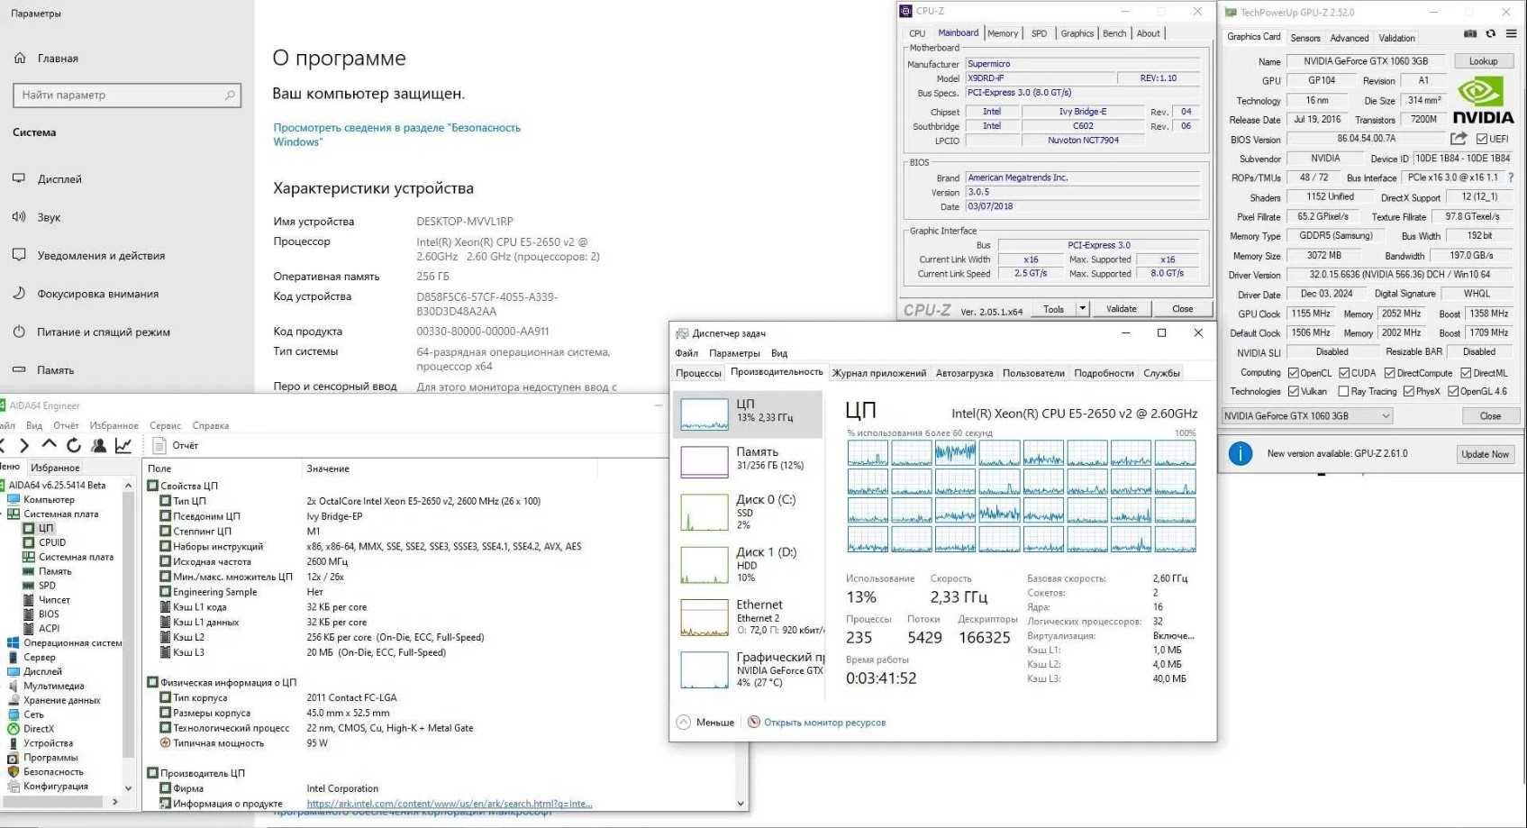Toggle the CUDA checkbox in GPU-Z

(x=1344, y=373)
